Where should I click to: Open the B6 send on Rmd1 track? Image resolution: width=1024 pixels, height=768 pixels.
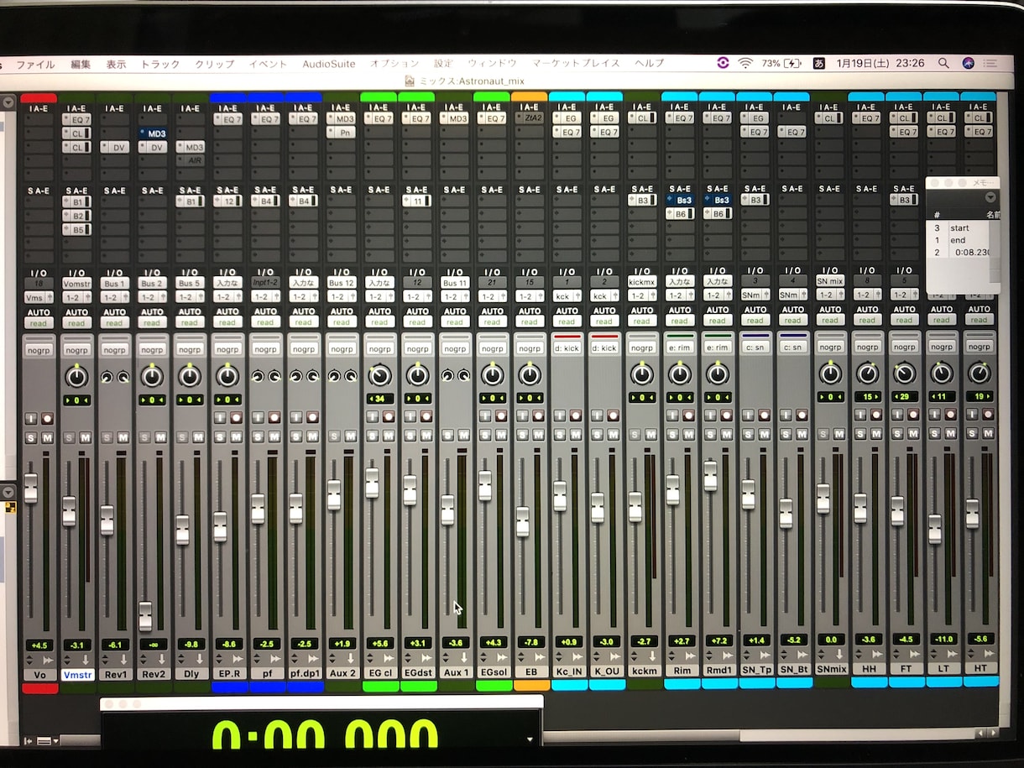click(x=718, y=213)
